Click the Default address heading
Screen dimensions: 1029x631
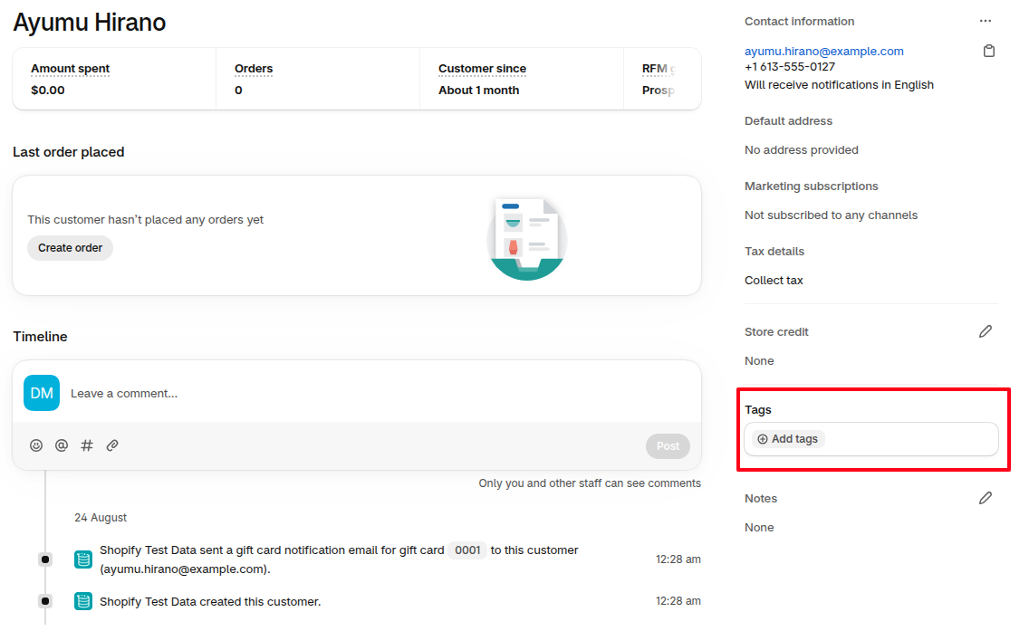coord(788,120)
